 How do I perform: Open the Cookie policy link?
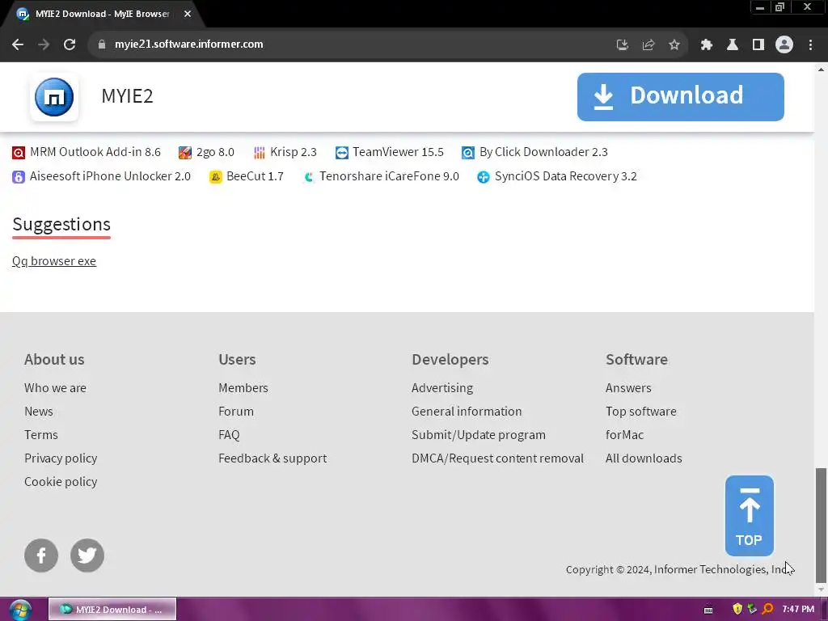click(x=61, y=482)
